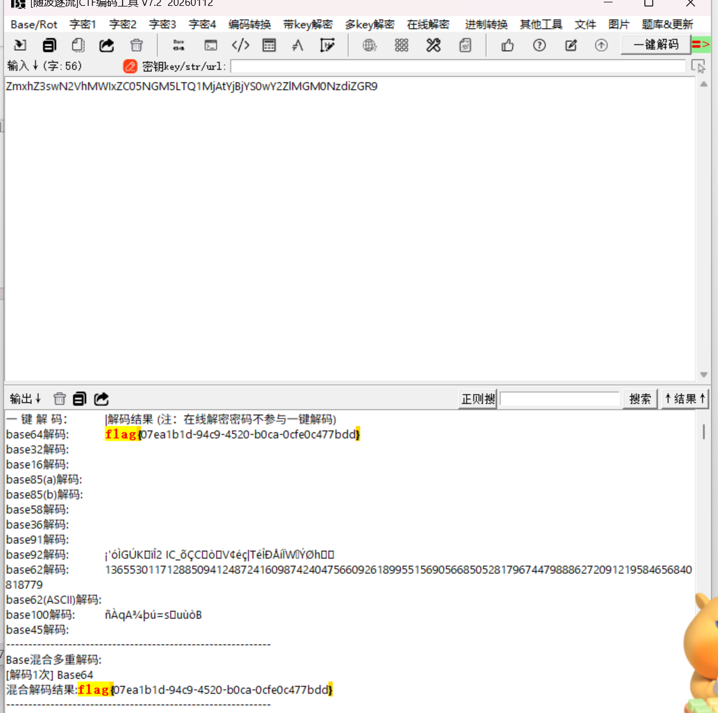Click the thumbs-up icon
The height and width of the screenshot is (713, 718).
tap(508, 45)
